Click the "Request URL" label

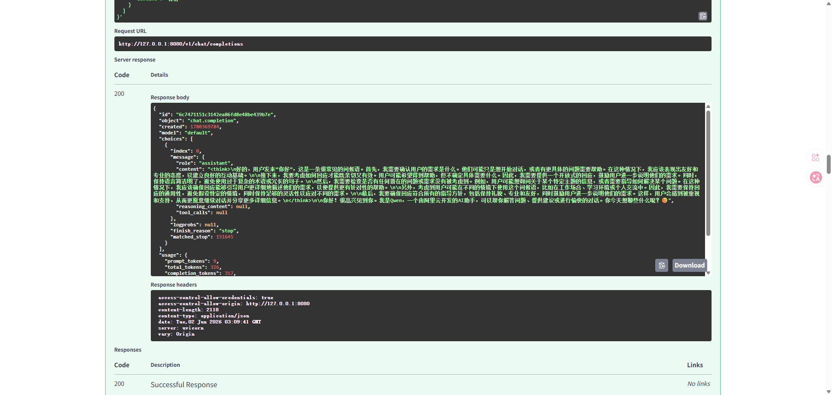(130, 31)
